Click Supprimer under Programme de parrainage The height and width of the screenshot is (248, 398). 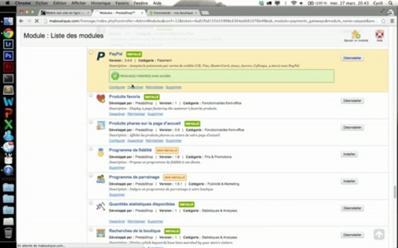pyautogui.click(x=117, y=195)
